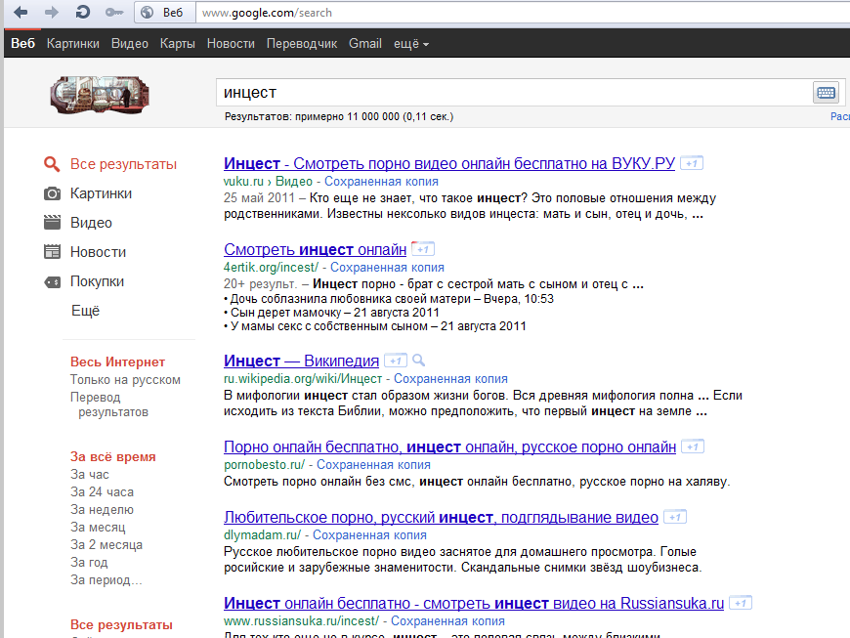
Task: Expand Ещё in left sidebar
Action: coord(86,311)
